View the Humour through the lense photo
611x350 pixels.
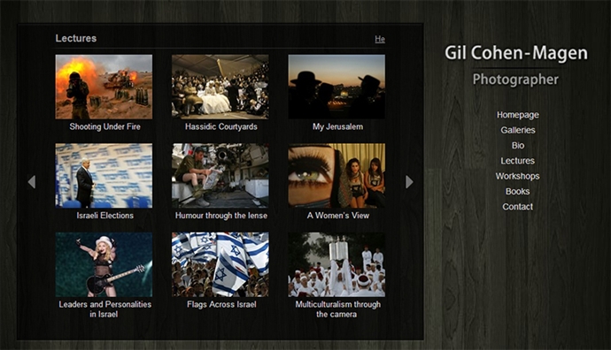220,176
